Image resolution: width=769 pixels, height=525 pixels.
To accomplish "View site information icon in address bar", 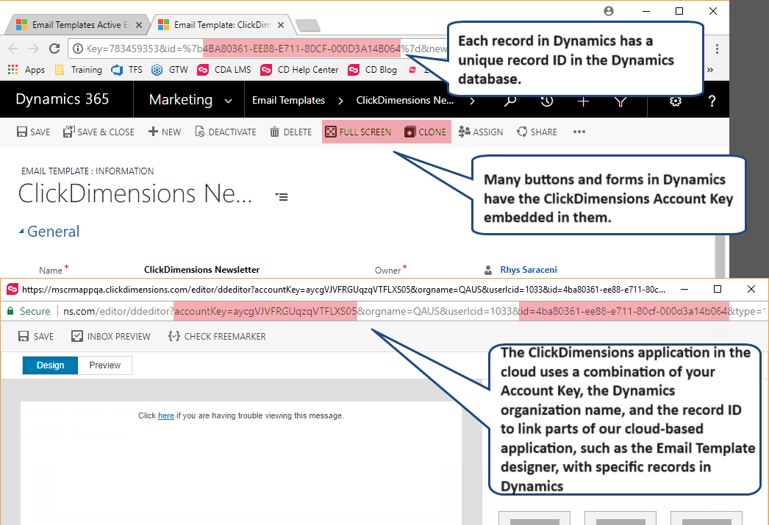I will [x=77, y=49].
